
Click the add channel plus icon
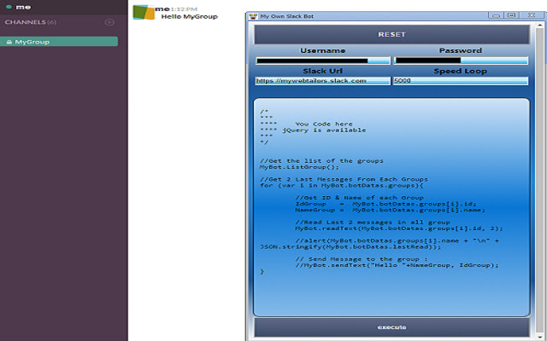click(x=109, y=22)
